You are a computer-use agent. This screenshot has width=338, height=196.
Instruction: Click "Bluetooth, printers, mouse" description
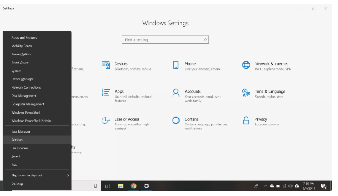coord(133,69)
